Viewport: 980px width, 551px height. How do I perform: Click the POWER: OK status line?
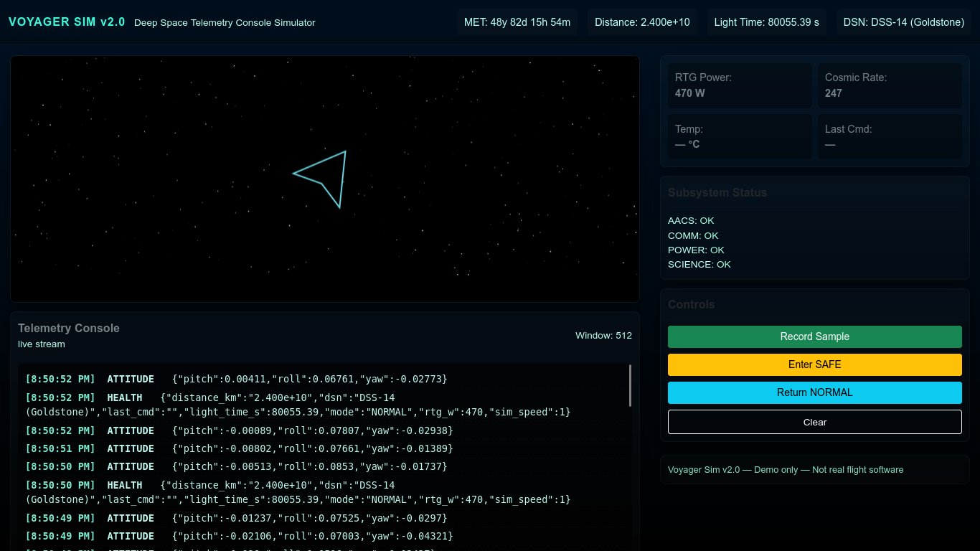coord(696,250)
